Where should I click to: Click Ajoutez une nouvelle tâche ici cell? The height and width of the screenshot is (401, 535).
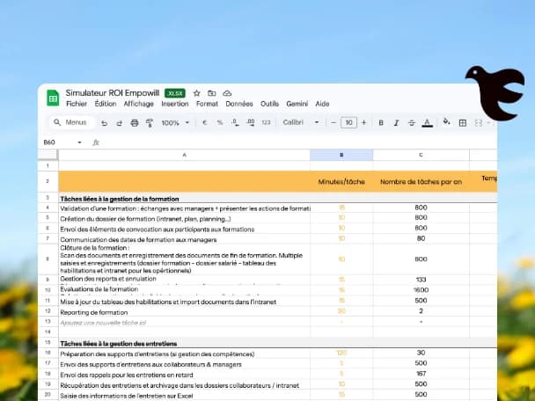point(184,322)
